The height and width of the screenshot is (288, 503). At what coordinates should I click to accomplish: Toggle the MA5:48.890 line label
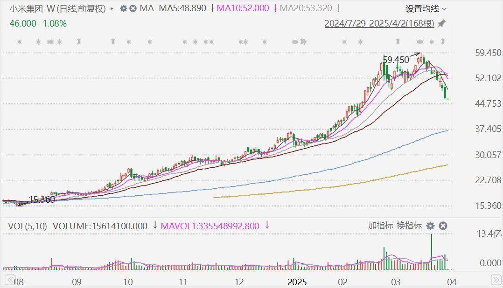182,8
